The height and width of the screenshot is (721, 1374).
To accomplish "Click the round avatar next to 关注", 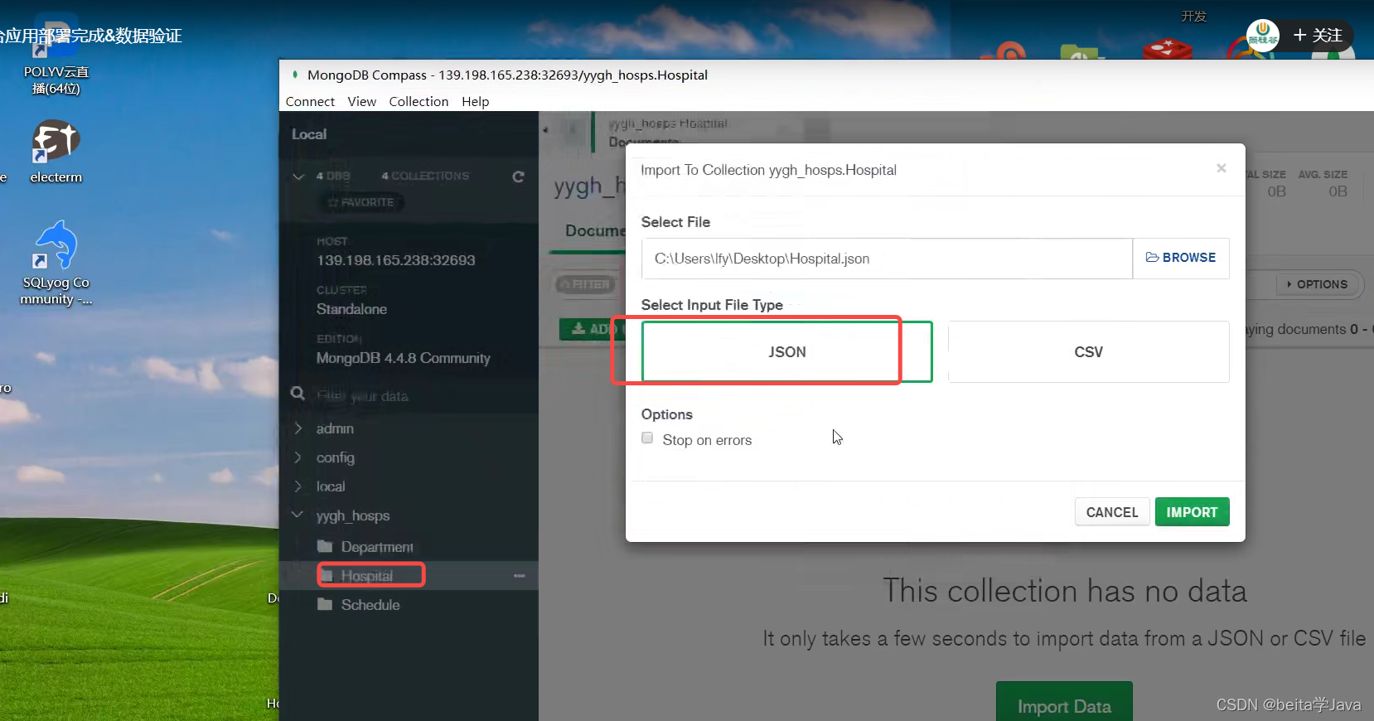I will click(1263, 36).
